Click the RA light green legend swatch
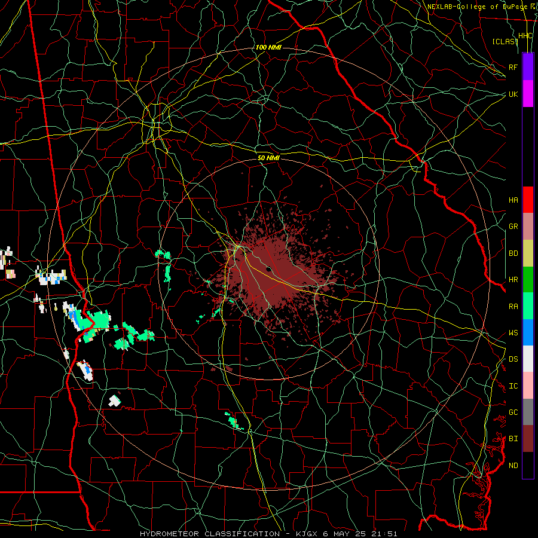 coord(528,306)
